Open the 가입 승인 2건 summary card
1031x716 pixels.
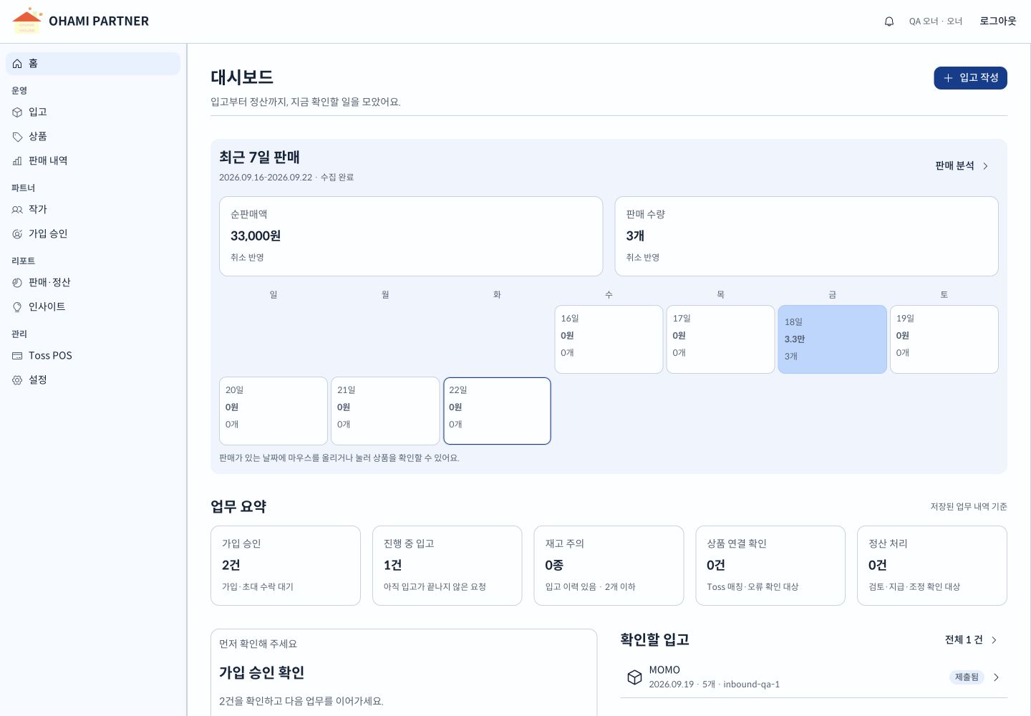point(286,566)
